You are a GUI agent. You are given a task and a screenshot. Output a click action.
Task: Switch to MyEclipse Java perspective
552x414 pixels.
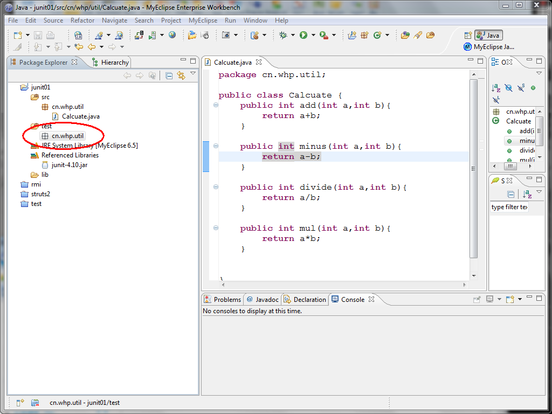489,46
